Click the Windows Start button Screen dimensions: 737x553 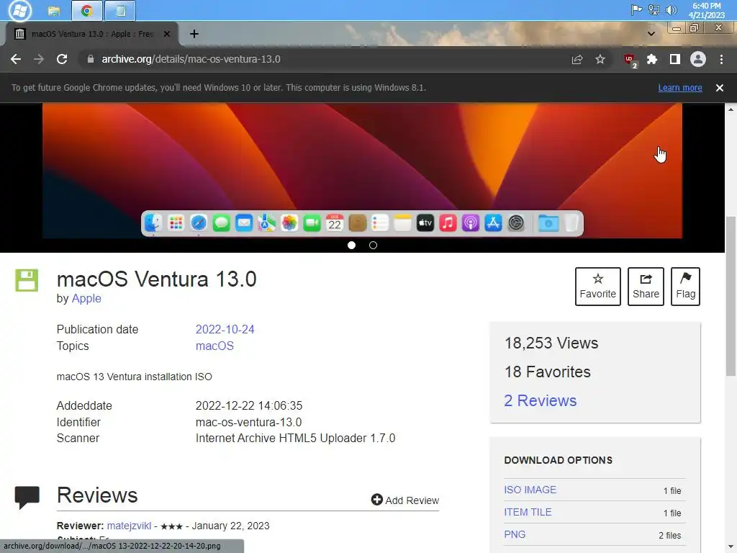(x=19, y=10)
